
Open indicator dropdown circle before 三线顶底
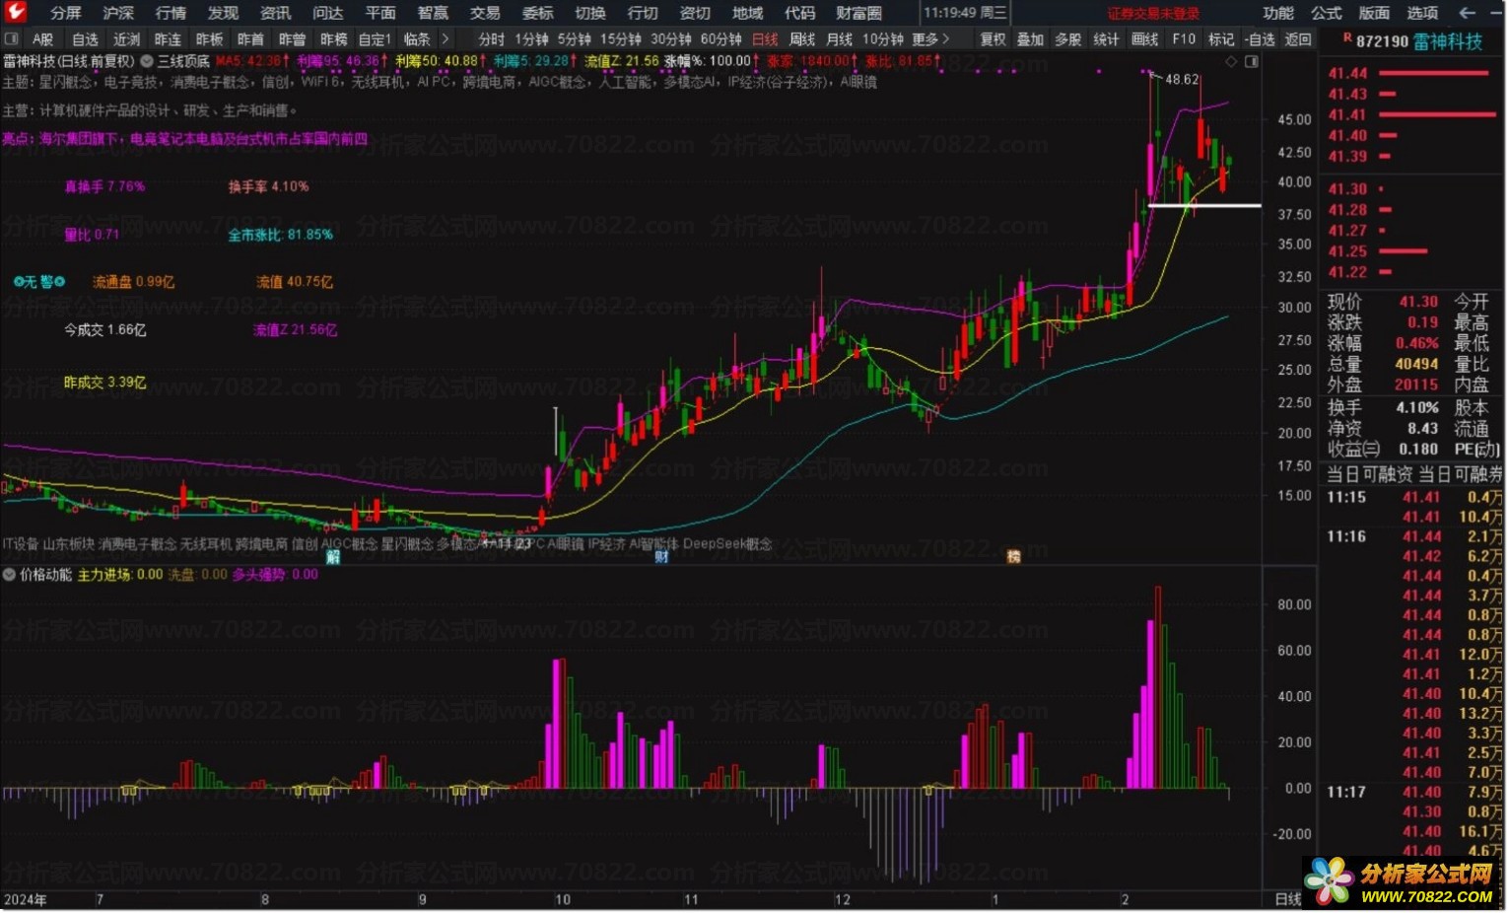coord(148,61)
